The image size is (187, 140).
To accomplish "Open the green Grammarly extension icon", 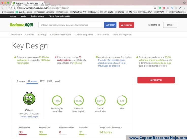I will pyautogui.click(x=160, y=8).
